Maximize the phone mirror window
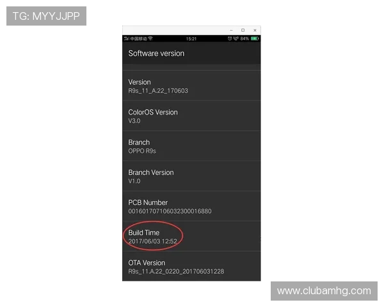 pyautogui.click(x=243, y=30)
